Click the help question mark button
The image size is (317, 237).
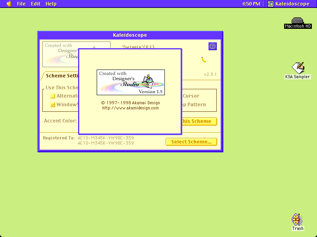click(212, 46)
